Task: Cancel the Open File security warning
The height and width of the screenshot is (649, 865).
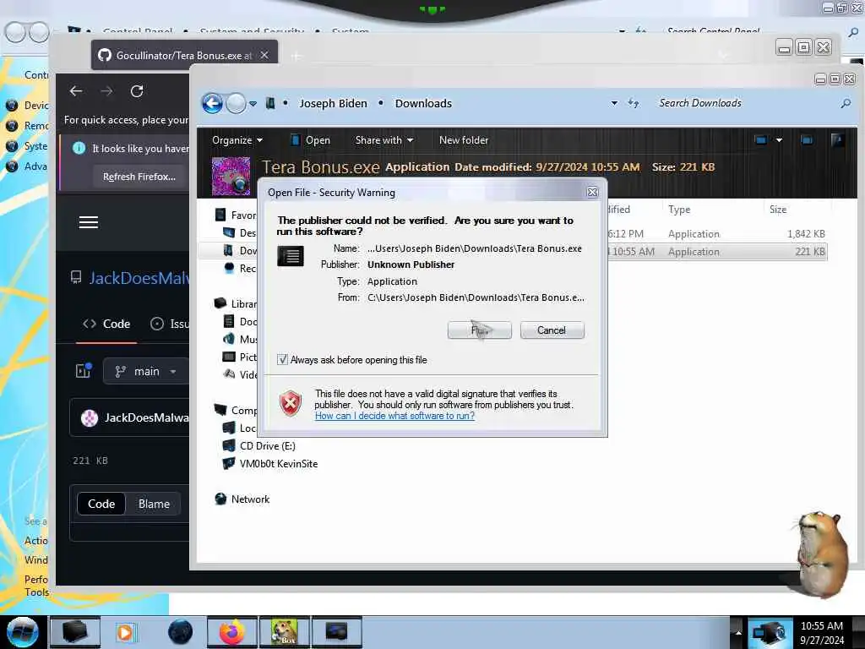Action: tap(552, 330)
